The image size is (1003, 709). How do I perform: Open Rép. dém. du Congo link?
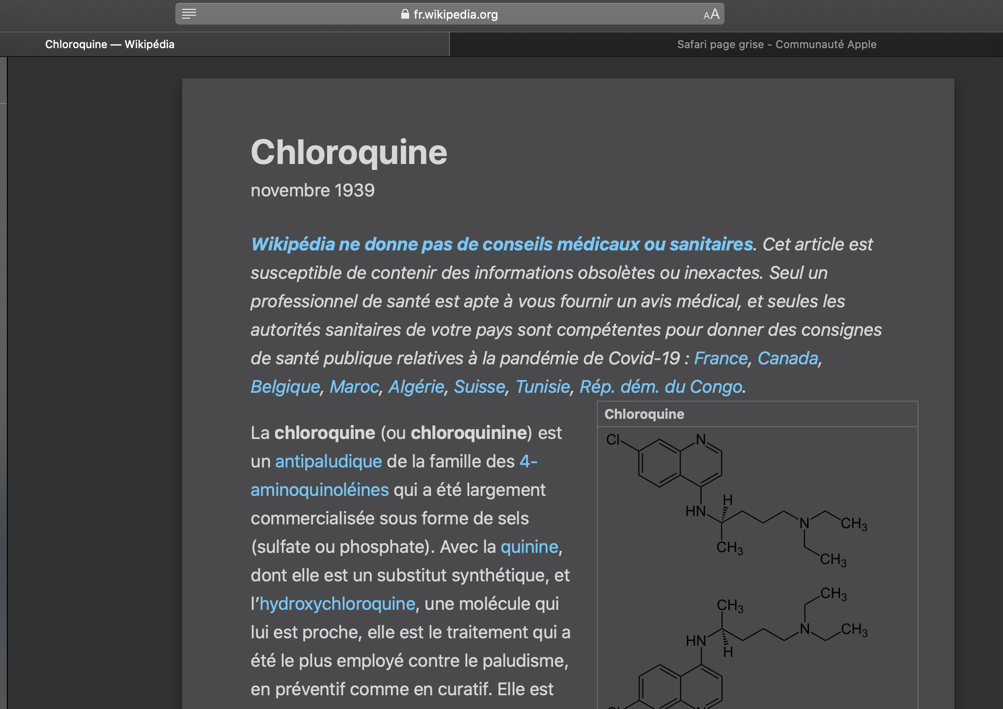661,386
